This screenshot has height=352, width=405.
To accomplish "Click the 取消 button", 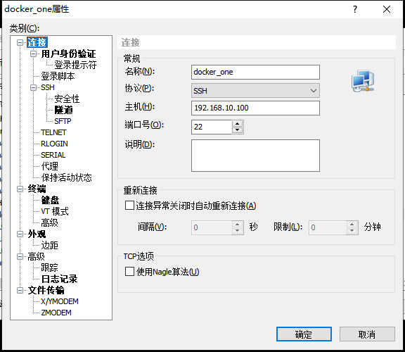I will pyautogui.click(x=367, y=334).
